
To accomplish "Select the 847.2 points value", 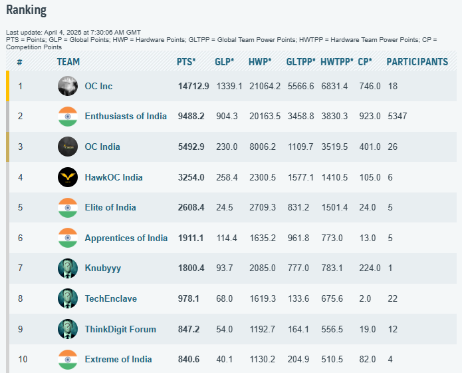I will (x=189, y=329).
